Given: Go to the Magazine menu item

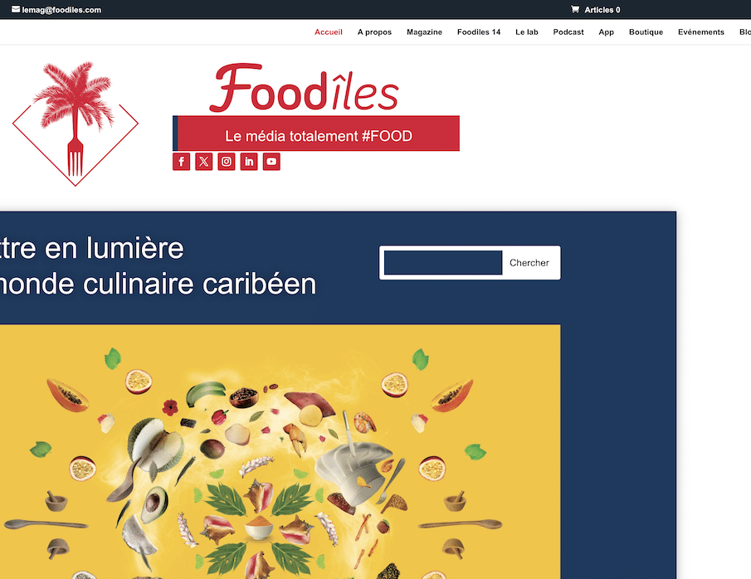Looking at the screenshot, I should (x=424, y=32).
